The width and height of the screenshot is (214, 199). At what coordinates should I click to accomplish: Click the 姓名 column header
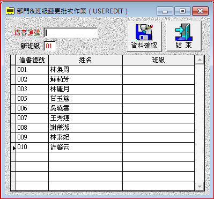click(x=85, y=60)
